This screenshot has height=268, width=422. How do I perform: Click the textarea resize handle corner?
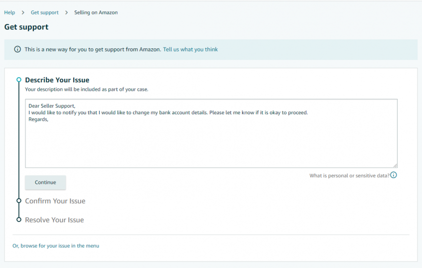click(x=395, y=165)
